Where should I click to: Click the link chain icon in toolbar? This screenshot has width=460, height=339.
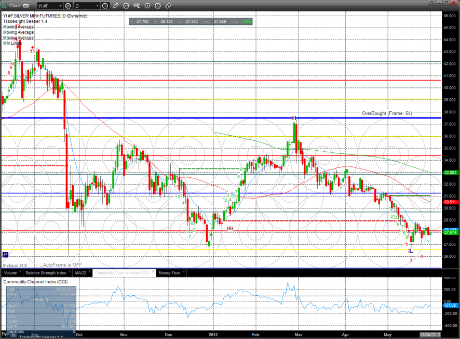click(168, 6)
